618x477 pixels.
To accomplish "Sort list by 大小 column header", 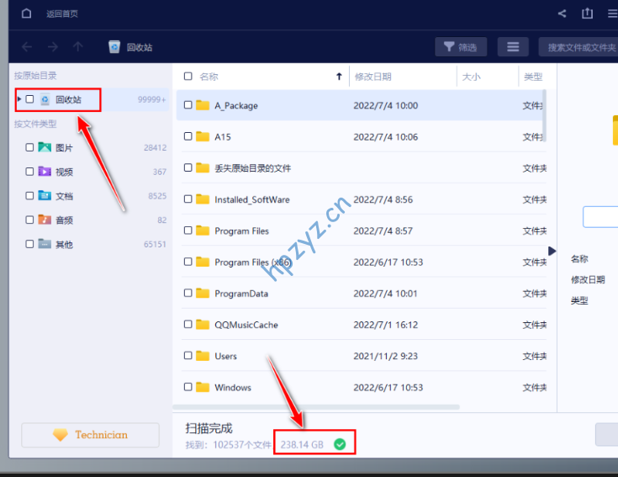I will point(471,77).
